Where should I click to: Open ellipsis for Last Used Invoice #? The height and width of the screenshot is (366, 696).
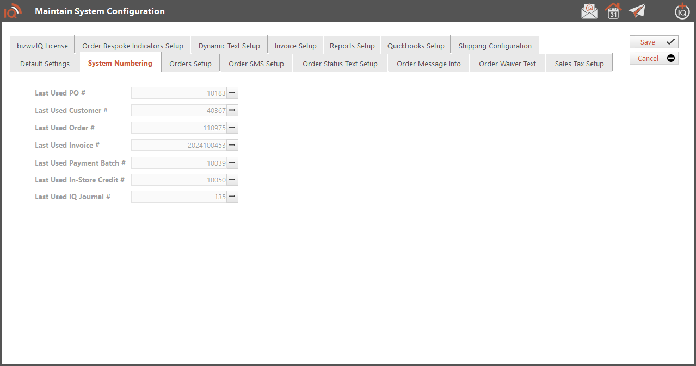(x=232, y=145)
